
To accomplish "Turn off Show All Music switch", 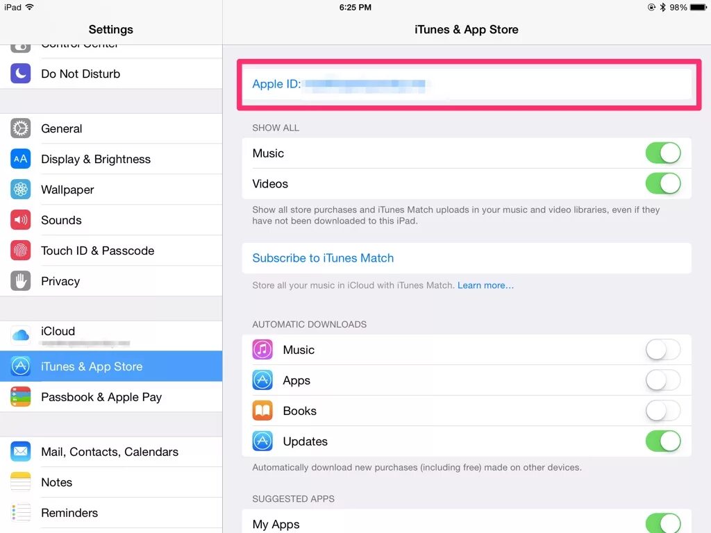I will [663, 153].
